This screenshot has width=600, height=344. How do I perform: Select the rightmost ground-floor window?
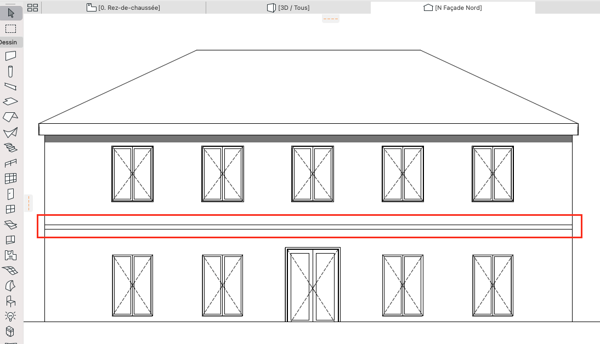point(493,285)
